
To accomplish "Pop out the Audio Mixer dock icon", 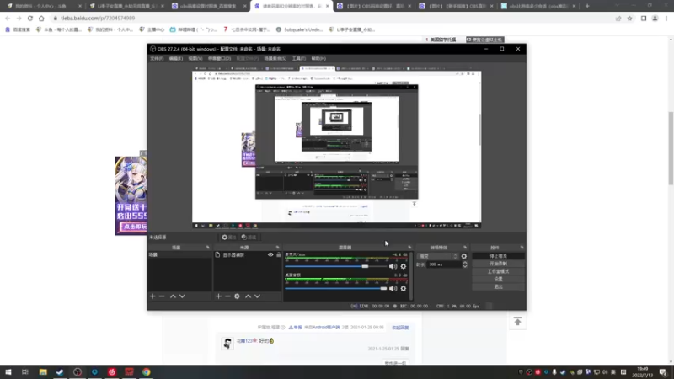I will 409,248.
